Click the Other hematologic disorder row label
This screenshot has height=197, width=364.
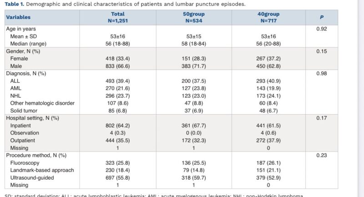click(42, 103)
